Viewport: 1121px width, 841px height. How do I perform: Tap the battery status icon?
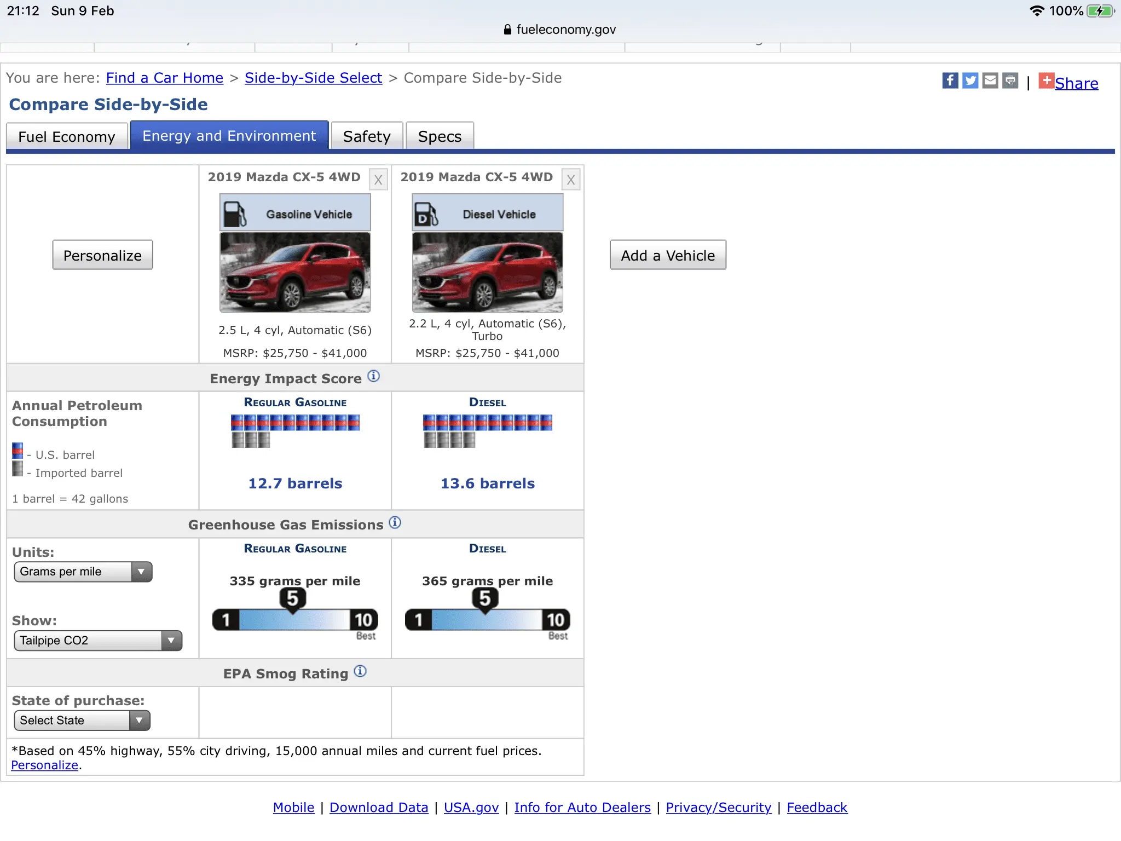[x=1101, y=11]
